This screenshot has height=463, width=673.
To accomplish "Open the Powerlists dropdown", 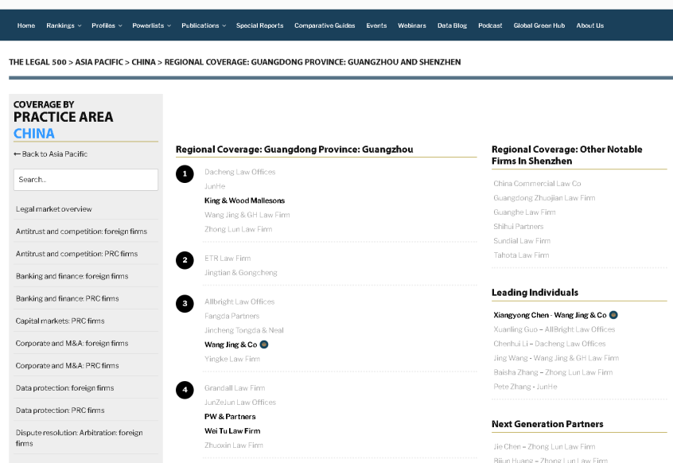I will tap(151, 25).
